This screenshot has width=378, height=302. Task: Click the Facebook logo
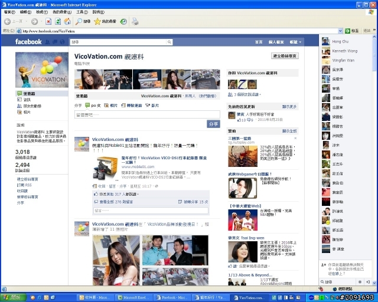click(28, 42)
